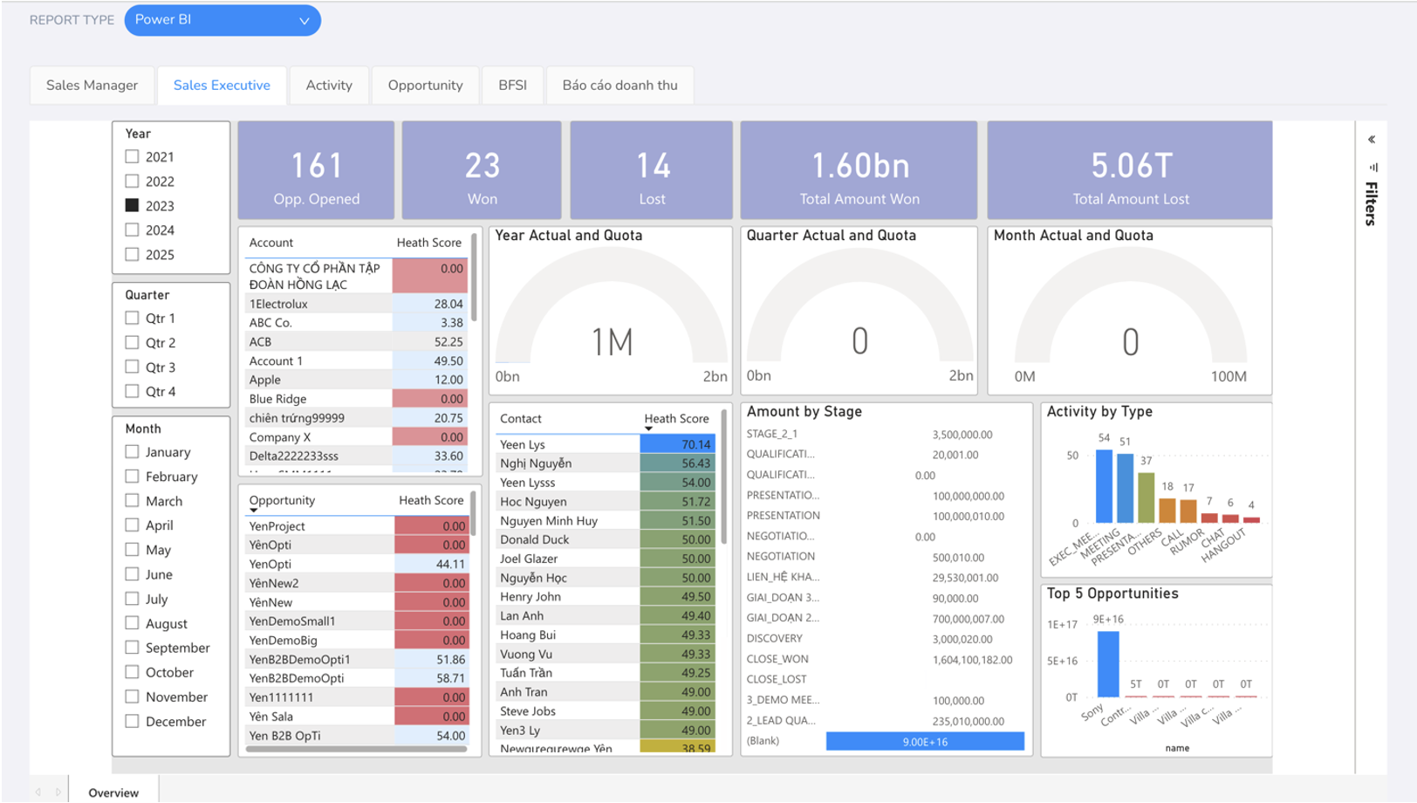Select the Overview page tab
The image size is (1417, 803).
(x=113, y=793)
